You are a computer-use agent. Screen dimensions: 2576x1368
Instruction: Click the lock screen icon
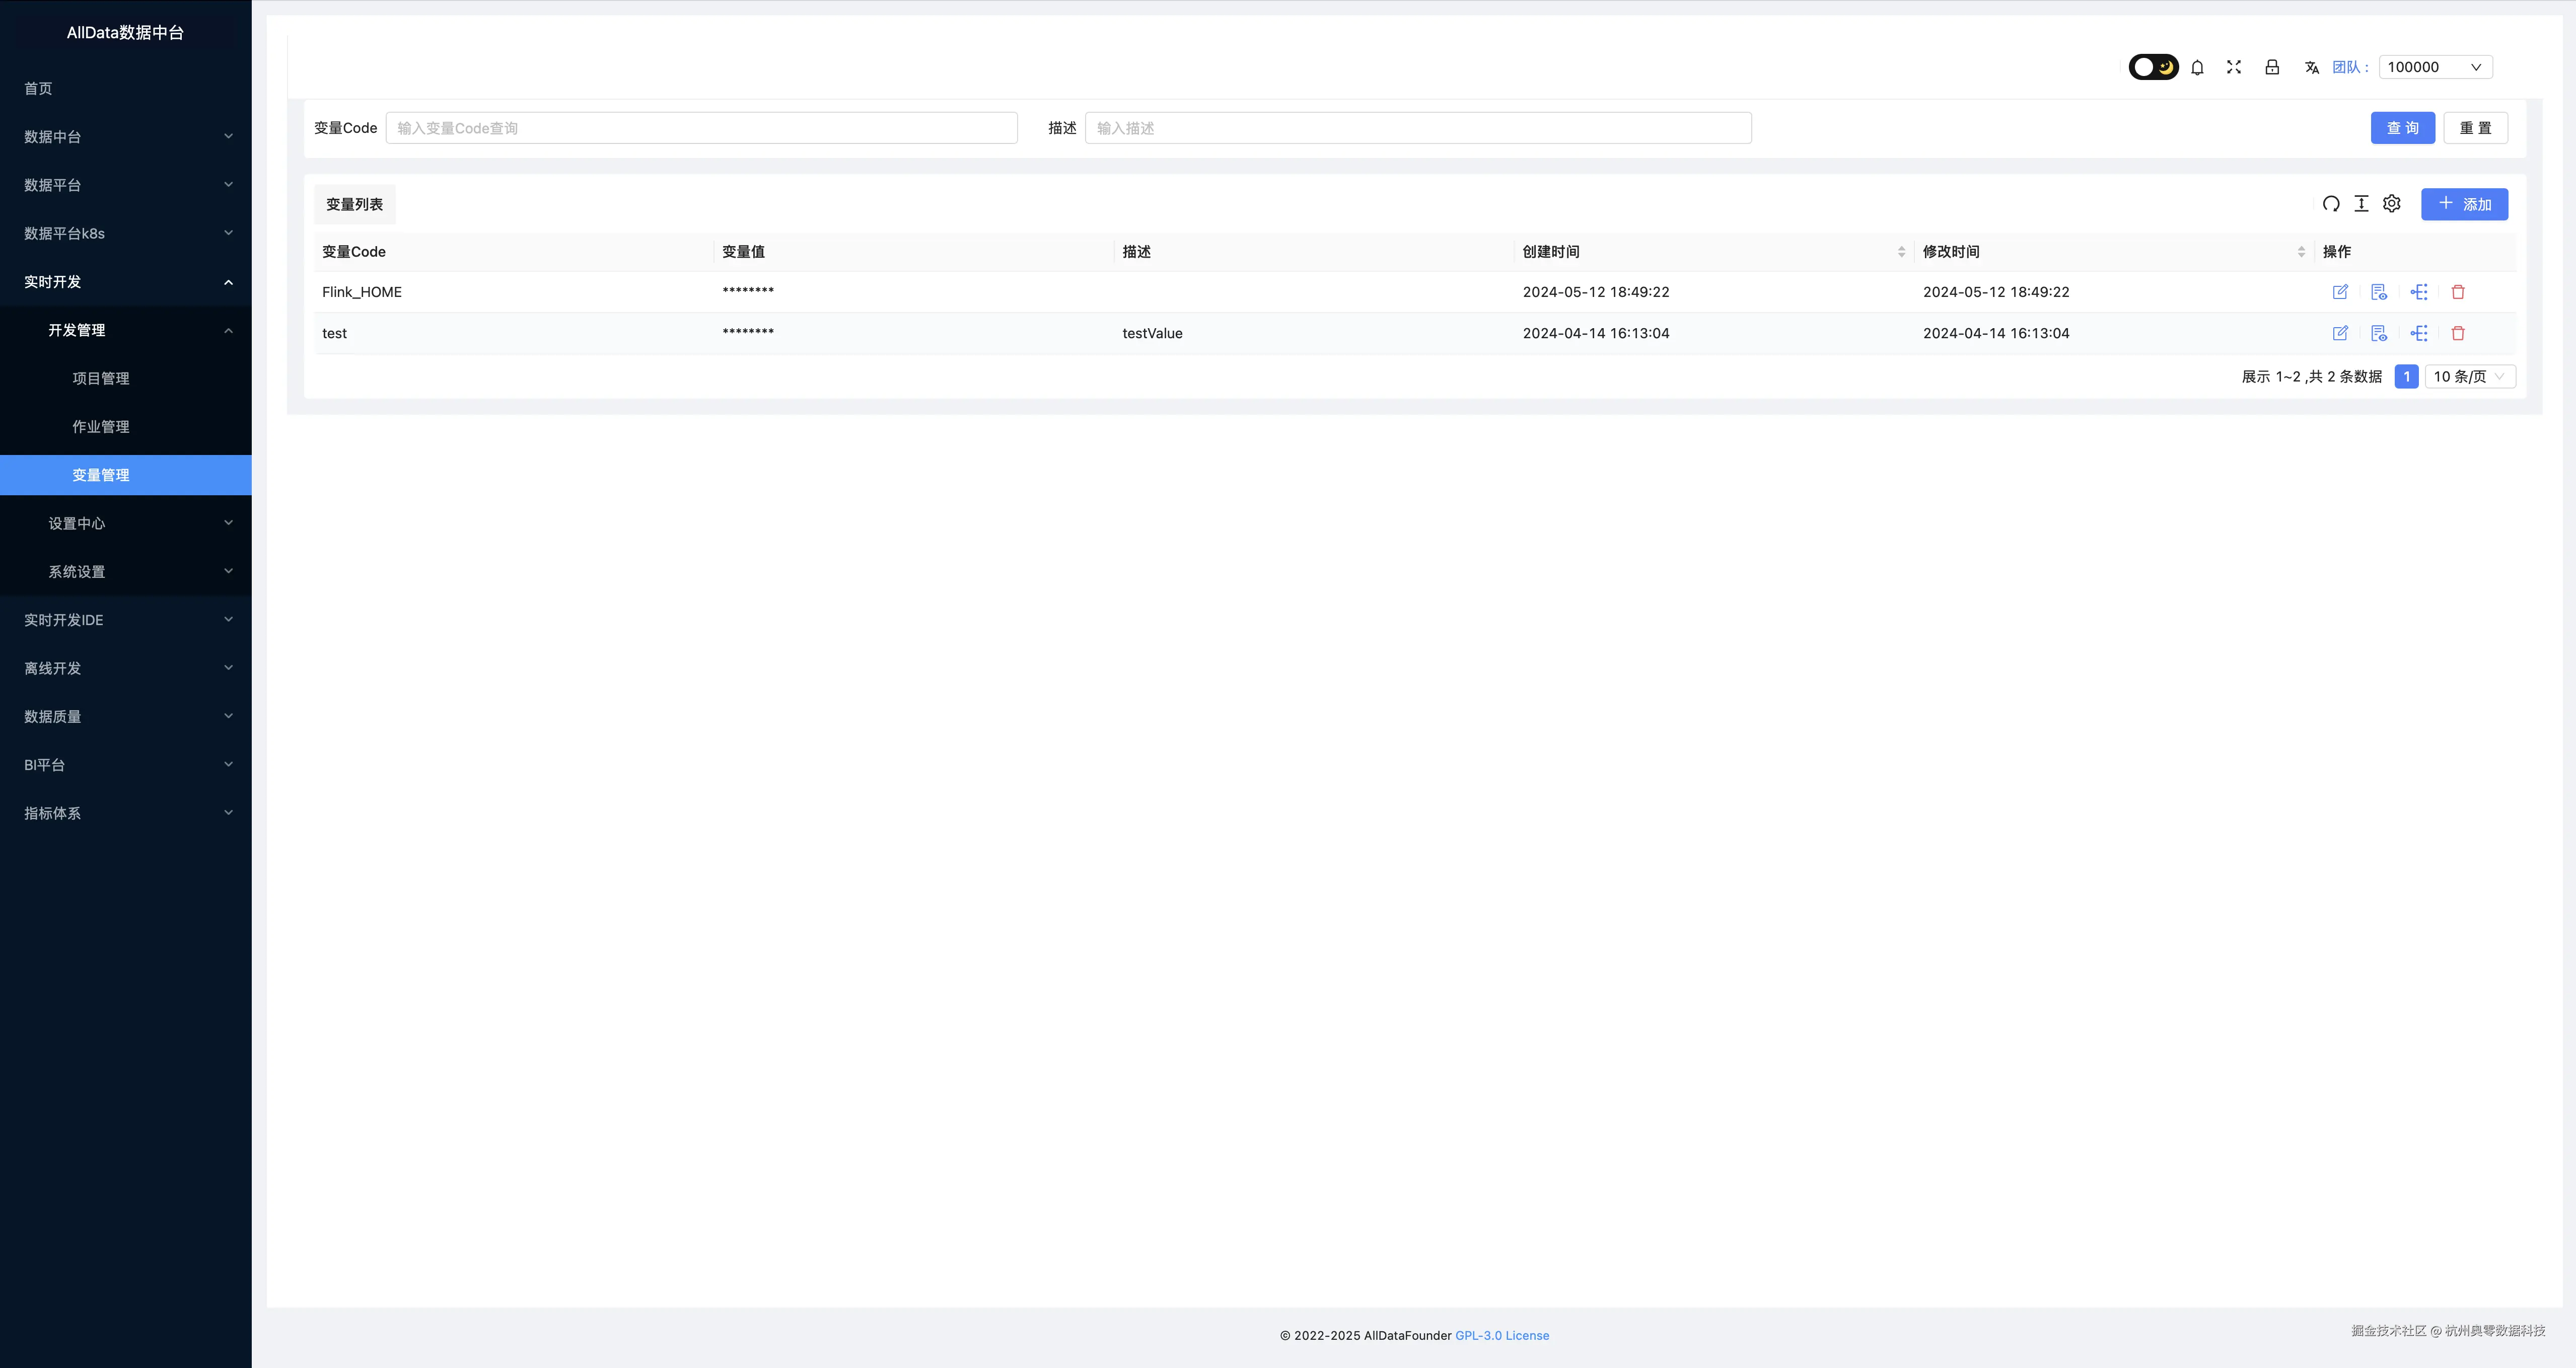click(x=2272, y=67)
